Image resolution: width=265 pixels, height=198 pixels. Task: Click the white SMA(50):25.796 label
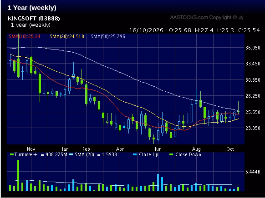point(108,36)
